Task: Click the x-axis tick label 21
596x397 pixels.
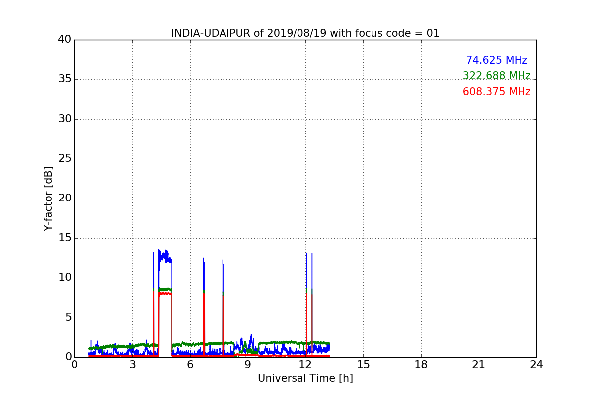Action: tap(479, 364)
